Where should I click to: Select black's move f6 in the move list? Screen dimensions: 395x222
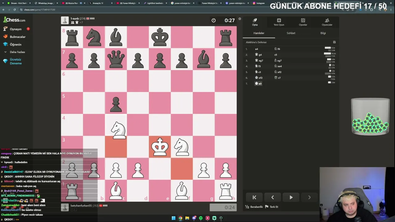pyautogui.click(x=277, y=49)
